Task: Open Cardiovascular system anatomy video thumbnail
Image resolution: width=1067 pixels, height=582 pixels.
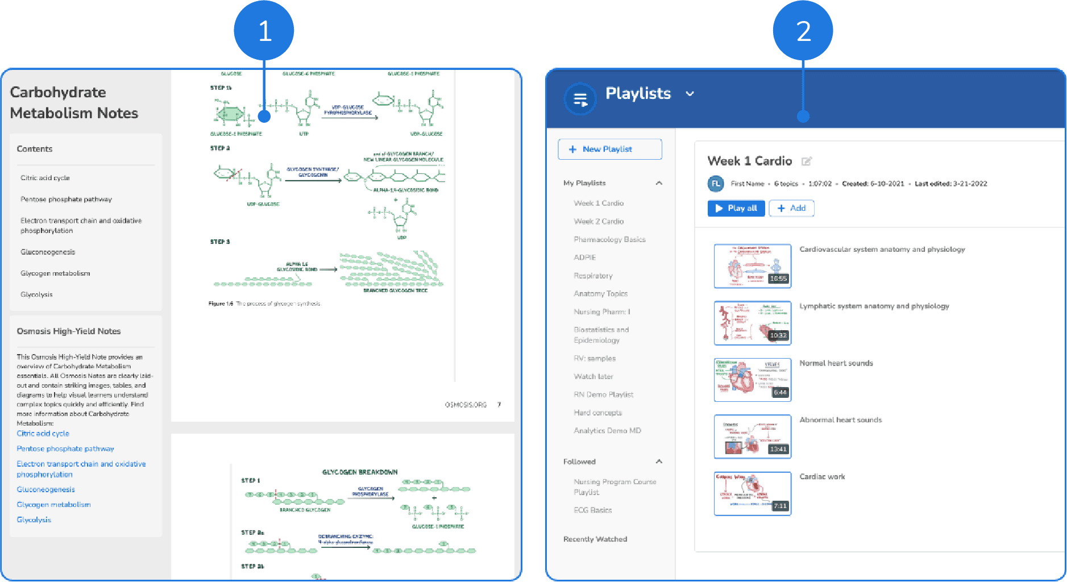Action: 752,266
